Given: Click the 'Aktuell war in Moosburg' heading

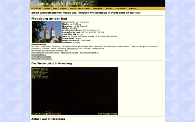Looking at the screenshot, I should [x=48, y=119].
